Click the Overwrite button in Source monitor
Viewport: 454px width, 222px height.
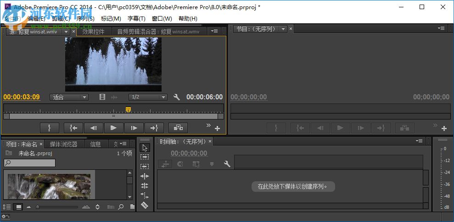coord(178,128)
